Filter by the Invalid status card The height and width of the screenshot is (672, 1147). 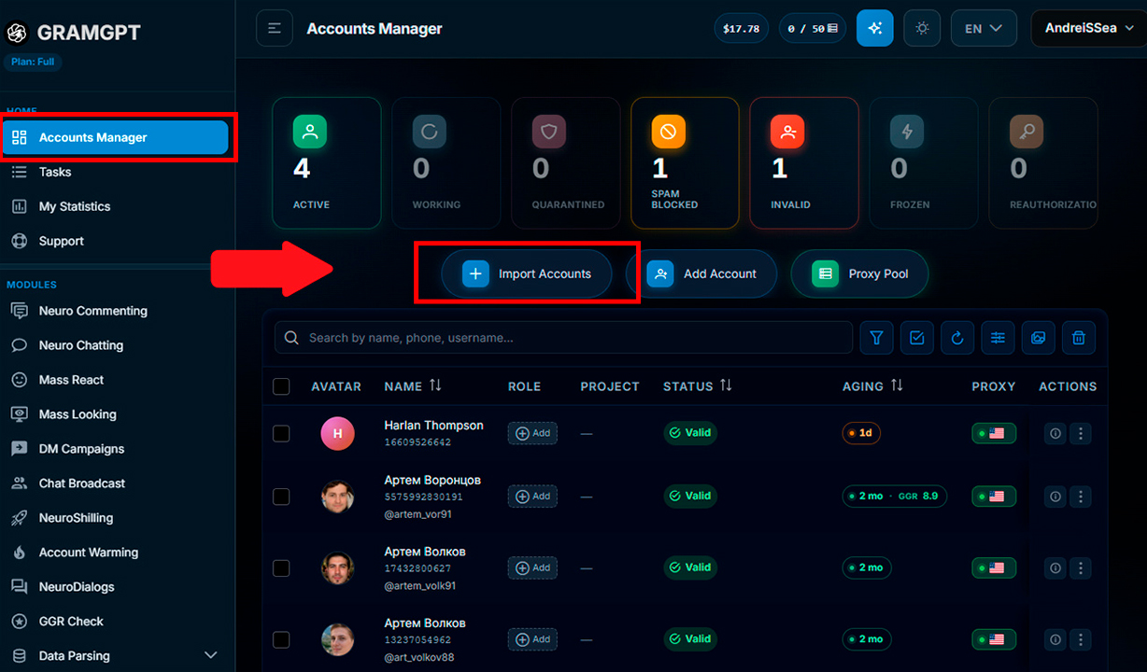[x=805, y=163]
